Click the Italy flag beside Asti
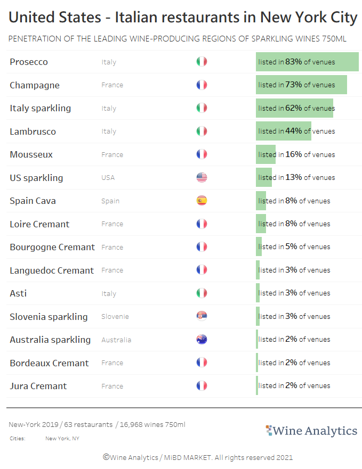The image size is (362, 469). [202, 293]
